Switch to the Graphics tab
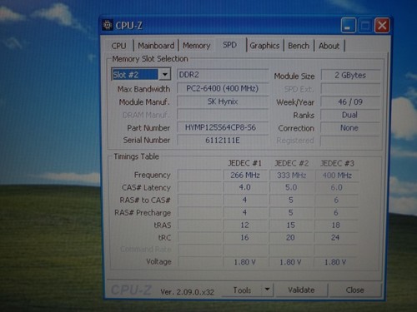Viewport: 417px width, 312px height. pyautogui.click(x=264, y=46)
